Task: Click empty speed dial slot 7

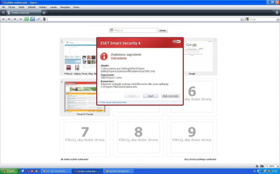Action: (85, 138)
